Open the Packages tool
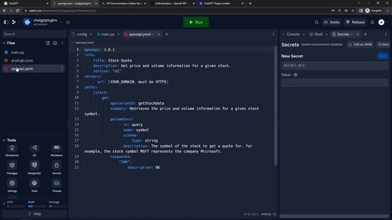 [12, 168]
